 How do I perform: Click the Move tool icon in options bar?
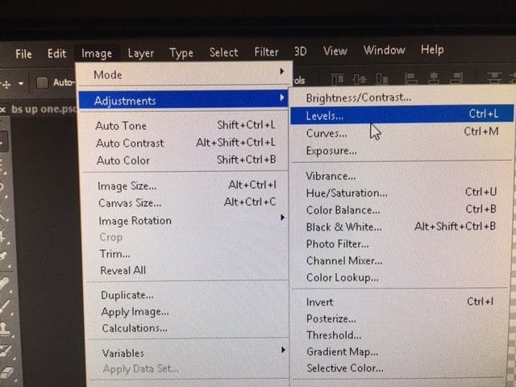click(6, 82)
